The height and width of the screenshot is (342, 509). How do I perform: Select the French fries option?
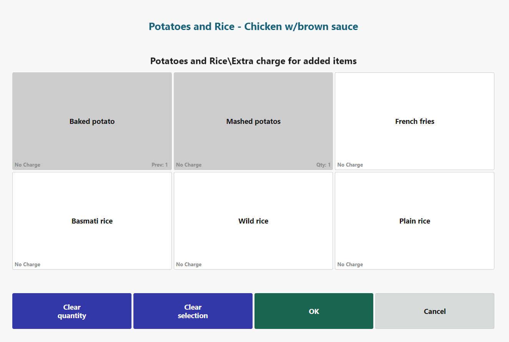414,121
